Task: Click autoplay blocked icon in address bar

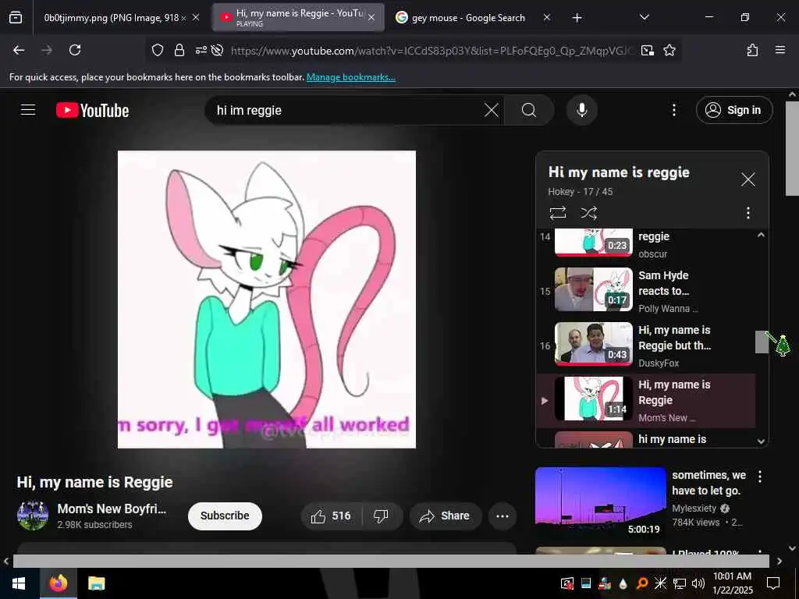Action: point(218,50)
